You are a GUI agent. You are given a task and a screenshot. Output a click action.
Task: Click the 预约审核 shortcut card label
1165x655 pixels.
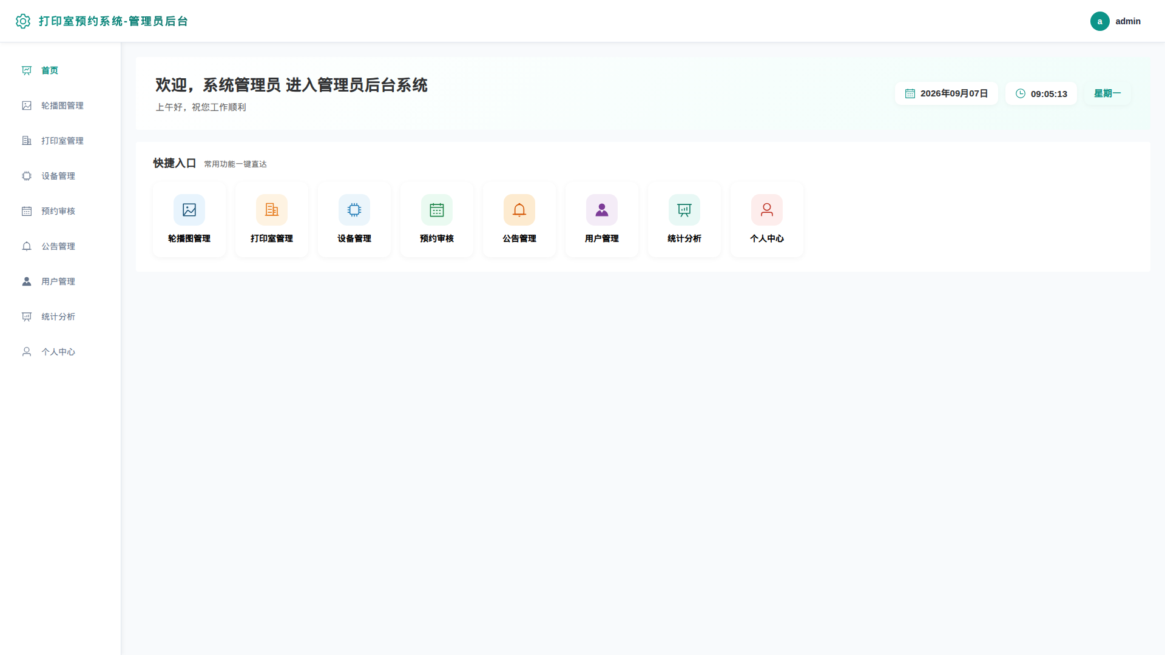pos(437,238)
